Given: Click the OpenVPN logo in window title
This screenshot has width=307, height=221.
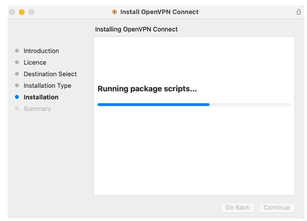Looking at the screenshot, I should [114, 12].
